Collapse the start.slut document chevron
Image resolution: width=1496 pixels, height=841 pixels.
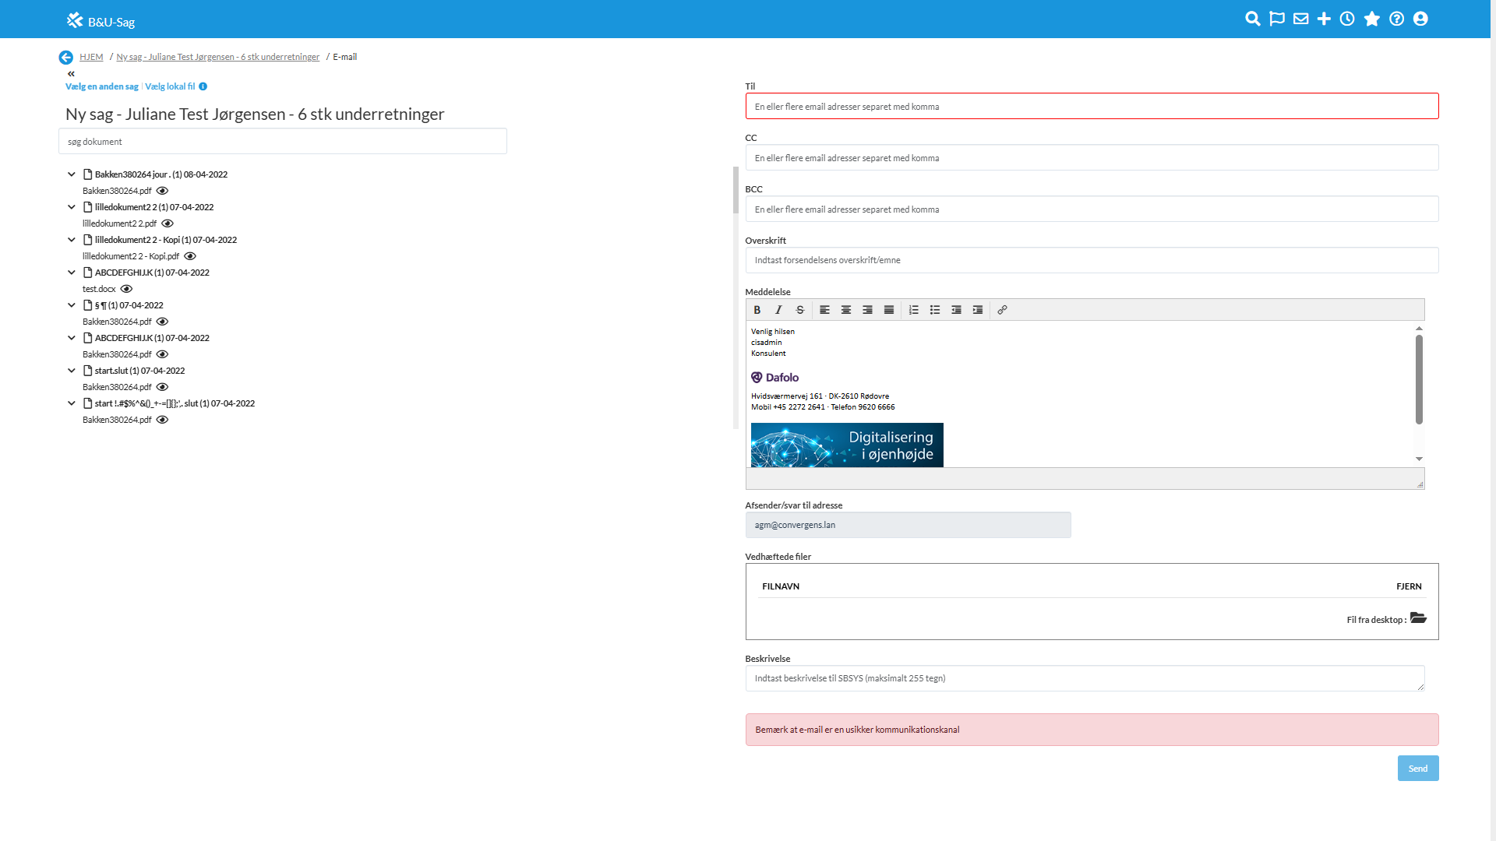72,371
